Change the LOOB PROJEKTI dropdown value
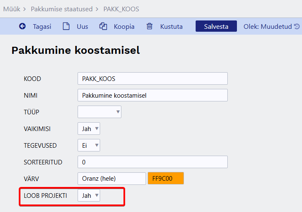Screen dimensions: 302x212 click(x=89, y=195)
